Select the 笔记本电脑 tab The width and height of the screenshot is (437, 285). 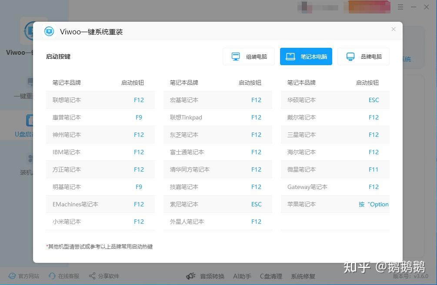tap(306, 56)
